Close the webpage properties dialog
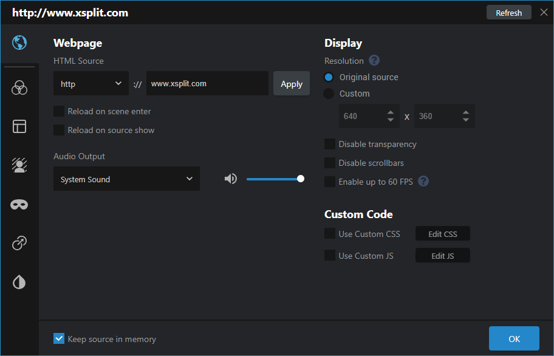This screenshot has height=356, width=554. pos(544,12)
